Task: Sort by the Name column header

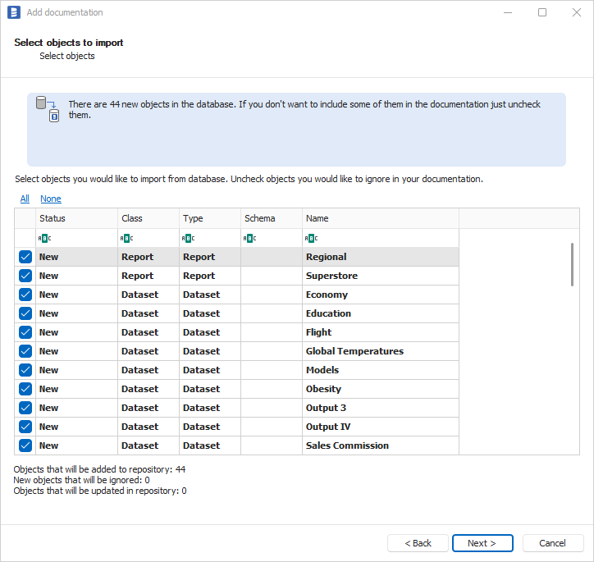Action: tap(380, 218)
